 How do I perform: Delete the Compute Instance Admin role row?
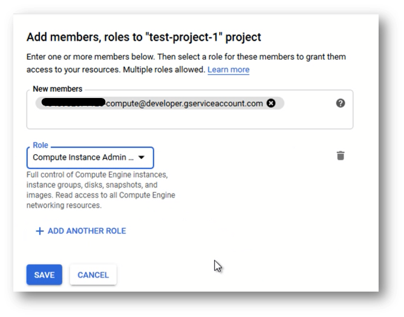point(340,155)
